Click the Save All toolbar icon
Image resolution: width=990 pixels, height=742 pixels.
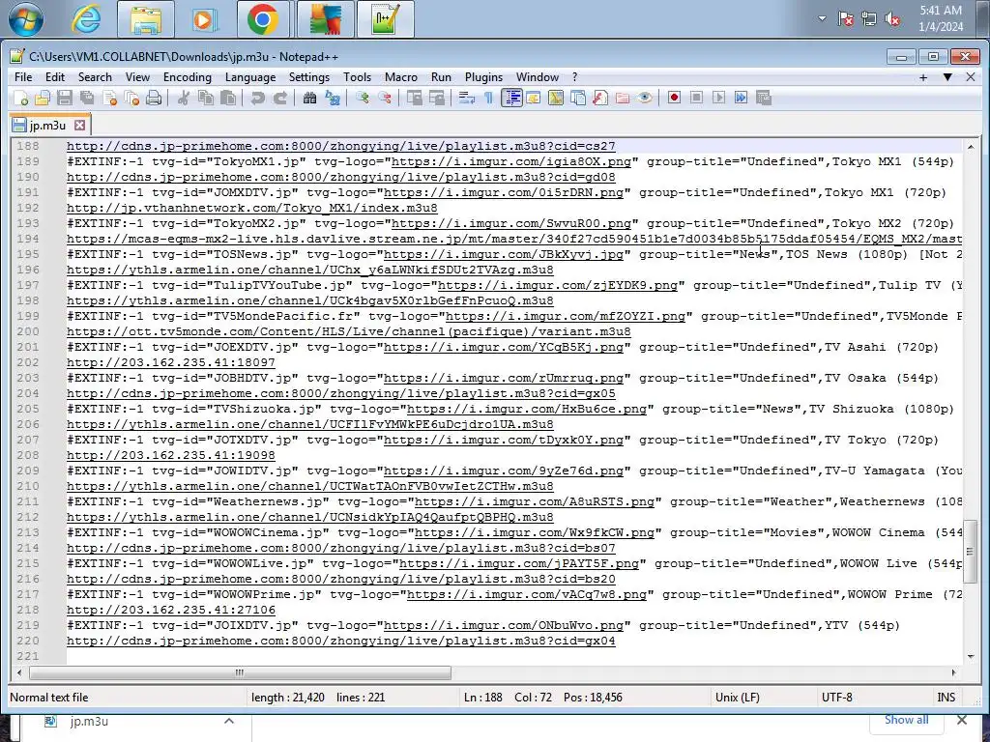[x=87, y=98]
